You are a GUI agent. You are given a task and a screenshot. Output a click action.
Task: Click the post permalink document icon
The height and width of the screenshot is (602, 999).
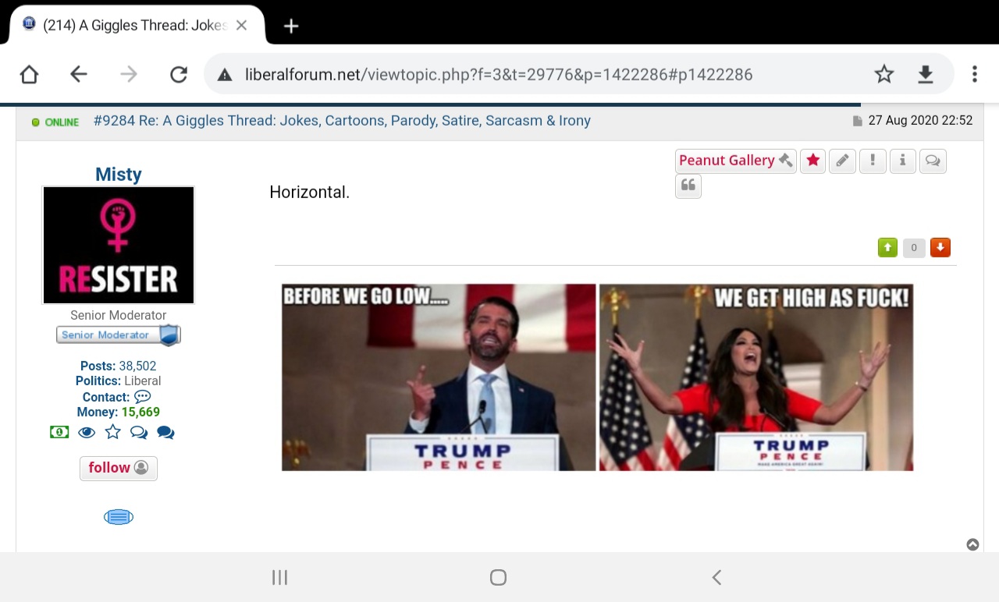pos(858,121)
